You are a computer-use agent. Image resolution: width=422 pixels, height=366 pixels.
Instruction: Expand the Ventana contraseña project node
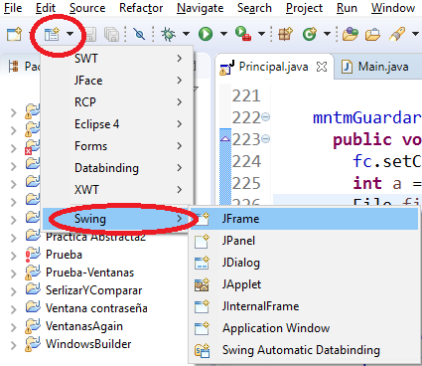[x=13, y=309]
